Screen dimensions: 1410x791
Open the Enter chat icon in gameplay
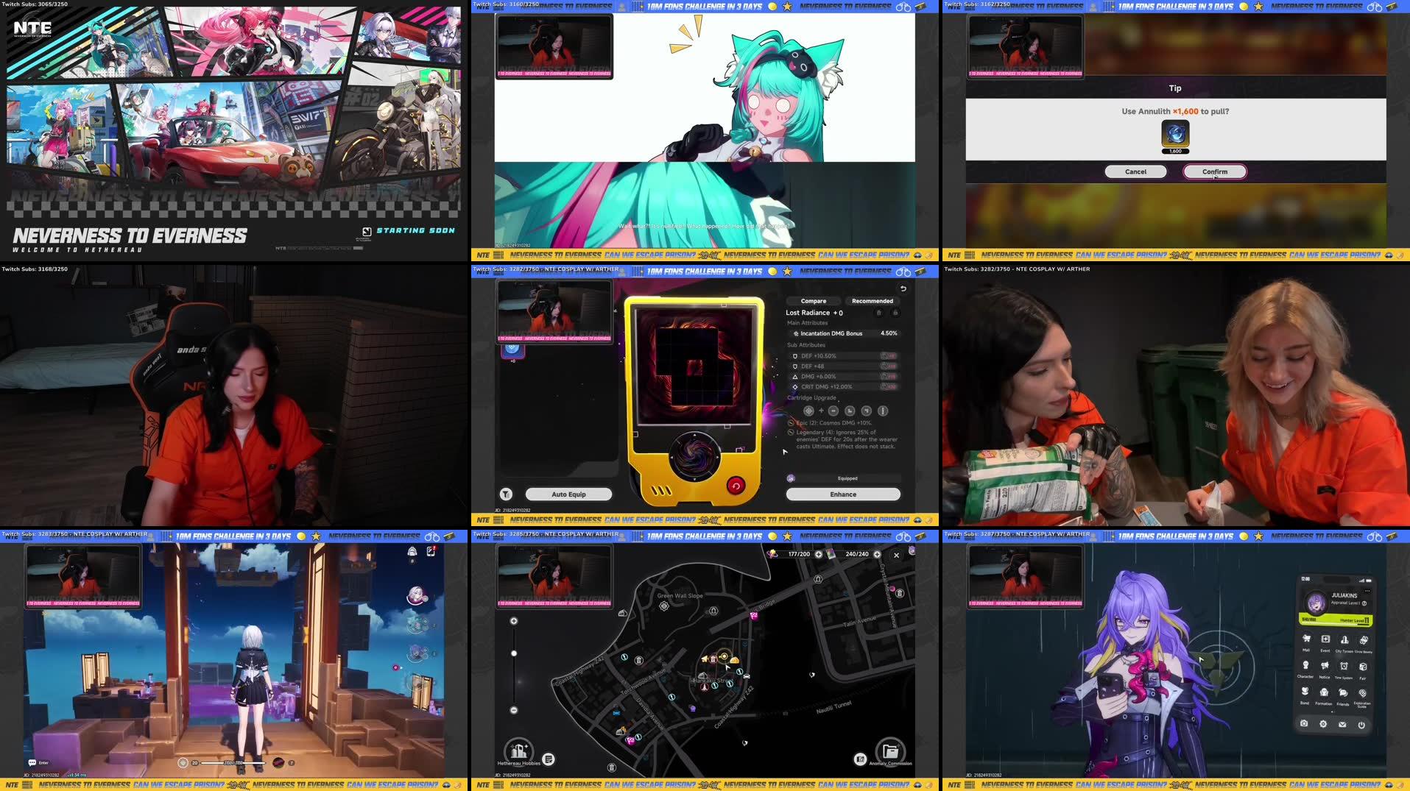click(x=32, y=762)
